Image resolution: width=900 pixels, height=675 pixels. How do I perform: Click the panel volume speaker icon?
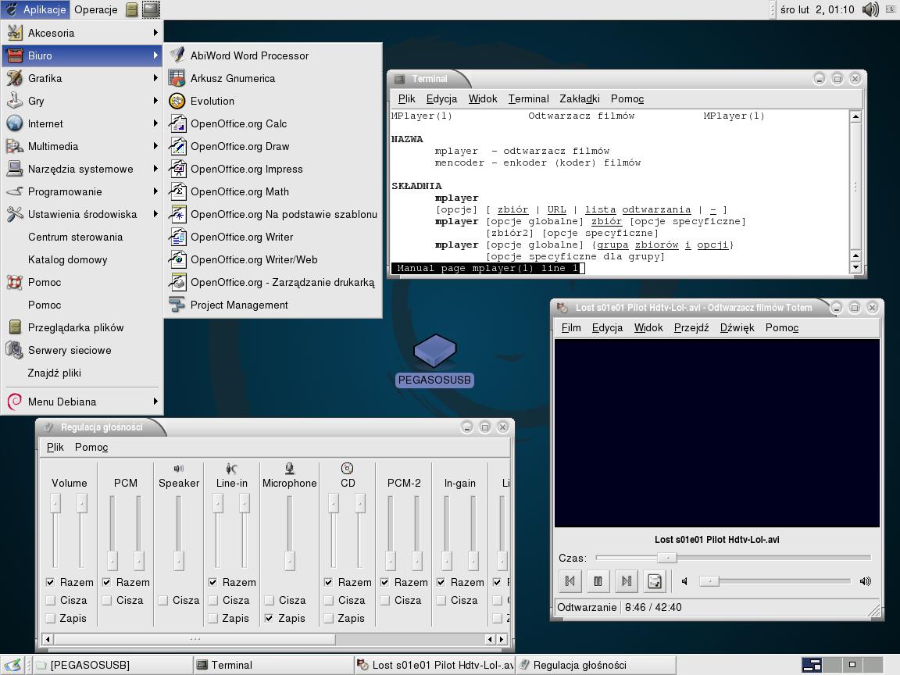coord(870,9)
